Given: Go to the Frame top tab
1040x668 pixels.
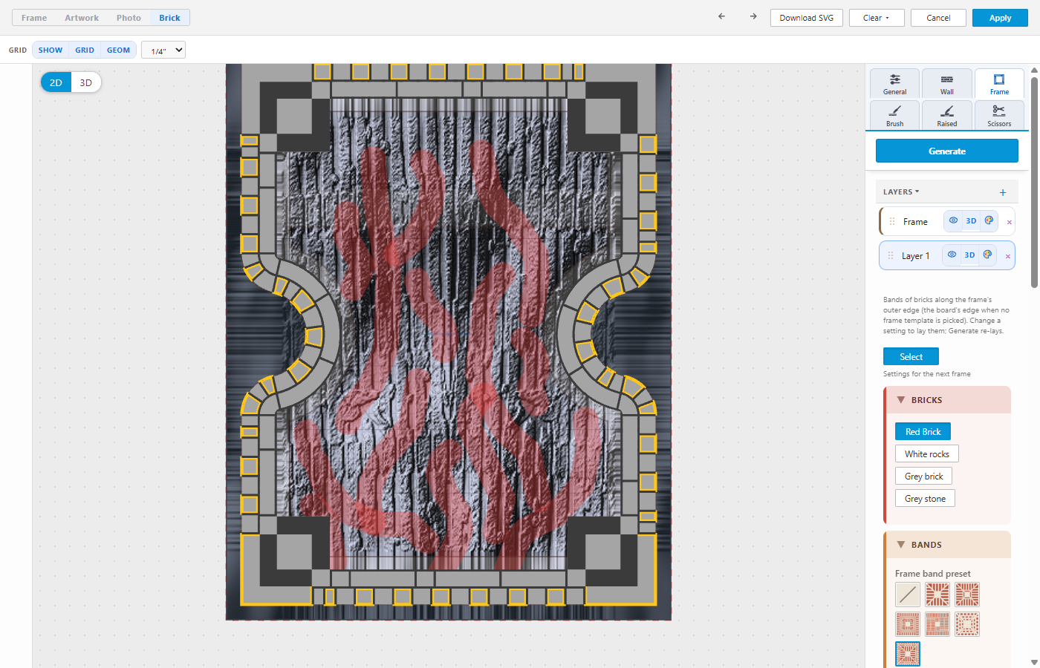Looking at the screenshot, I should (34, 18).
